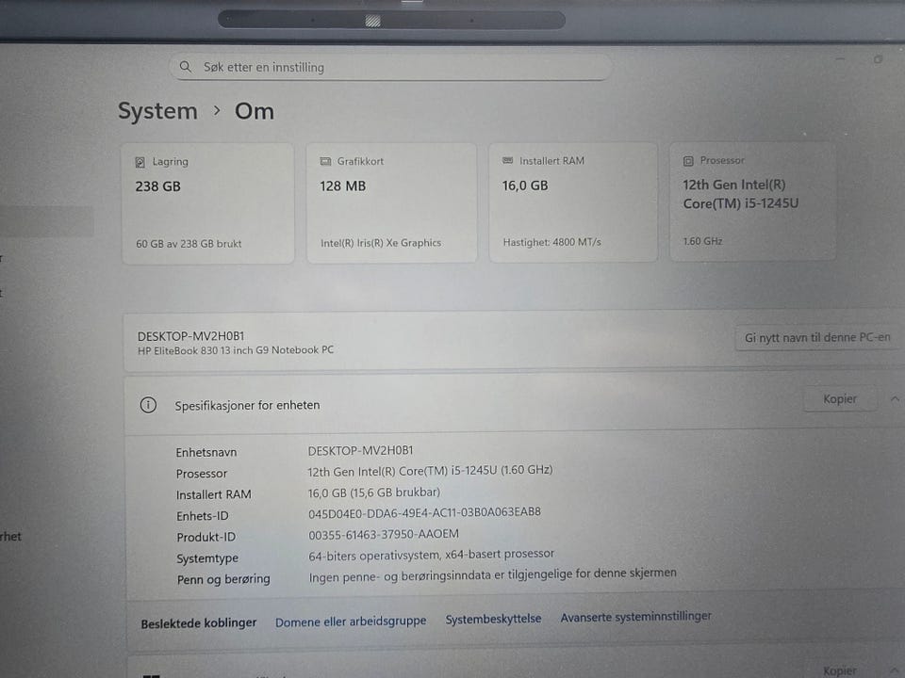Select the Produkt-ID value 00355-61463-37950-AAOEM
This screenshot has height=678, width=905.
tap(384, 535)
